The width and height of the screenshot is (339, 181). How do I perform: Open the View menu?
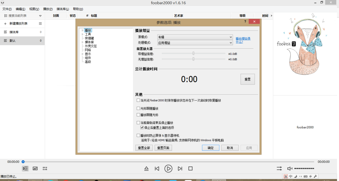coord(34,9)
